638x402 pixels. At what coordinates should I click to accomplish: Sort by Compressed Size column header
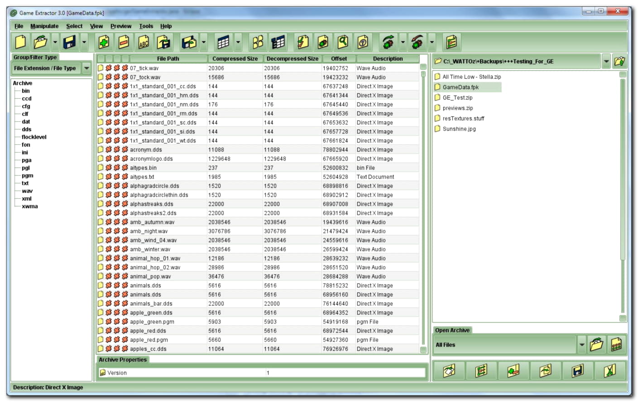pos(235,59)
